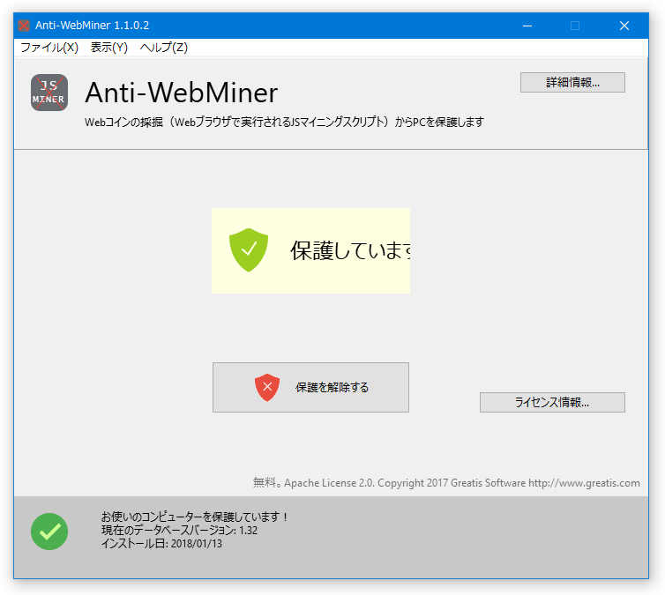The image size is (665, 595).
Task: Click the Anti-WebMiner title bar app icon
Action: tap(24, 26)
